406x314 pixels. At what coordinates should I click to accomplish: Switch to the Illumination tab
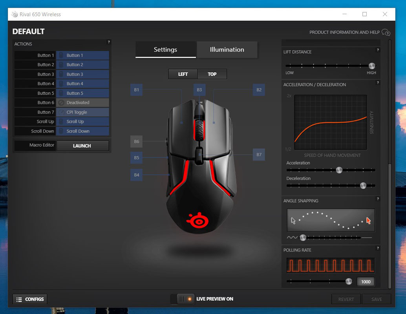tap(227, 49)
